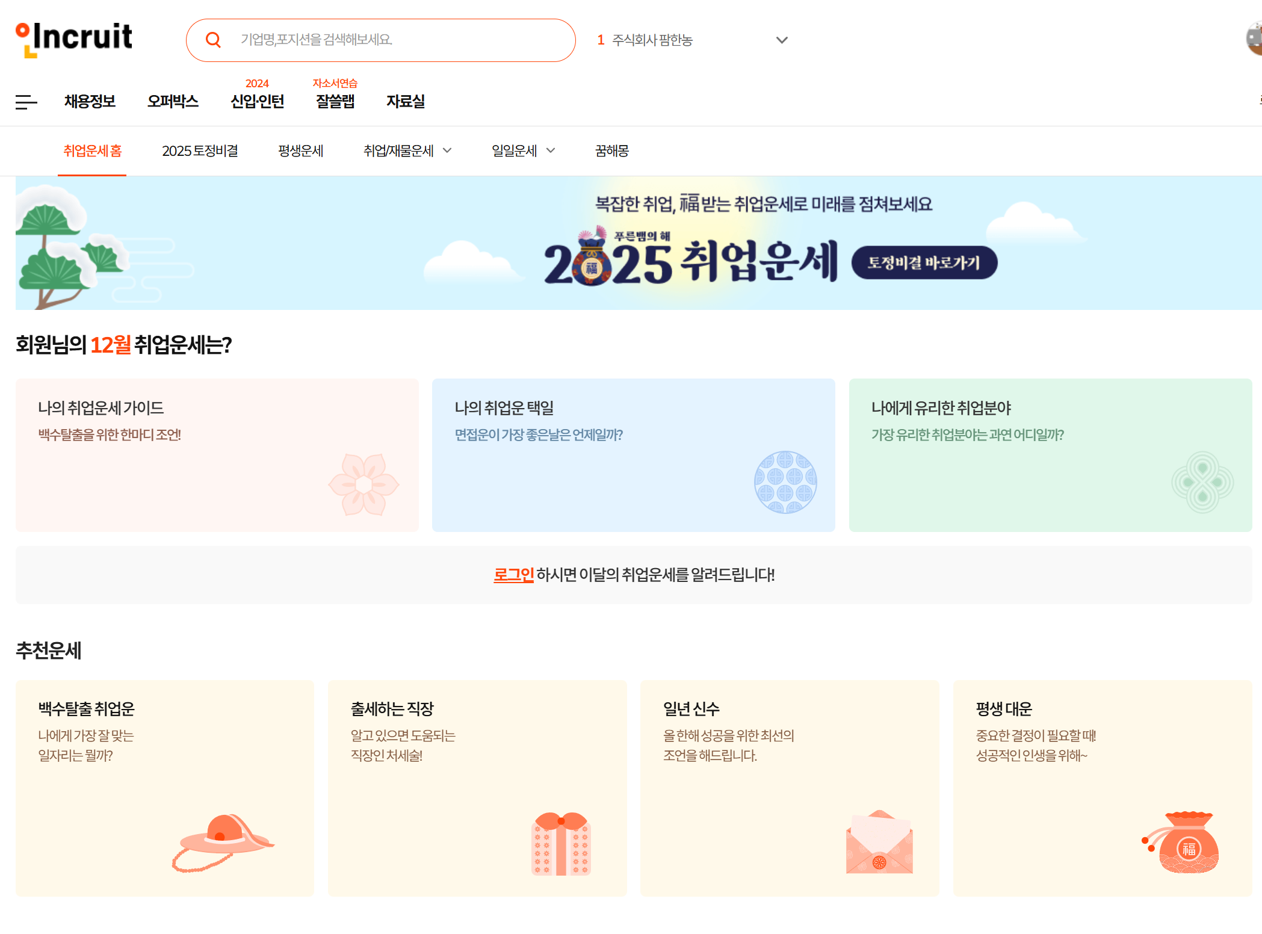Switch to the 2025 토정비결 tab
Image resolution: width=1262 pixels, height=934 pixels.
point(200,151)
